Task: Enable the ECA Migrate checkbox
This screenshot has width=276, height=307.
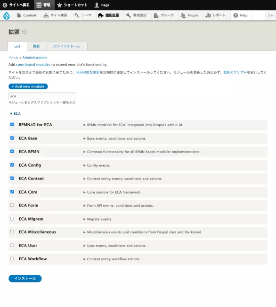Action: point(12,219)
